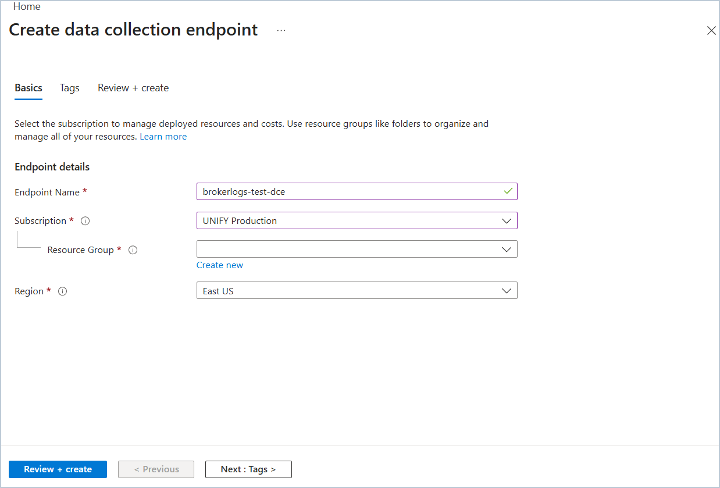Click the Resource Group field label

click(81, 250)
